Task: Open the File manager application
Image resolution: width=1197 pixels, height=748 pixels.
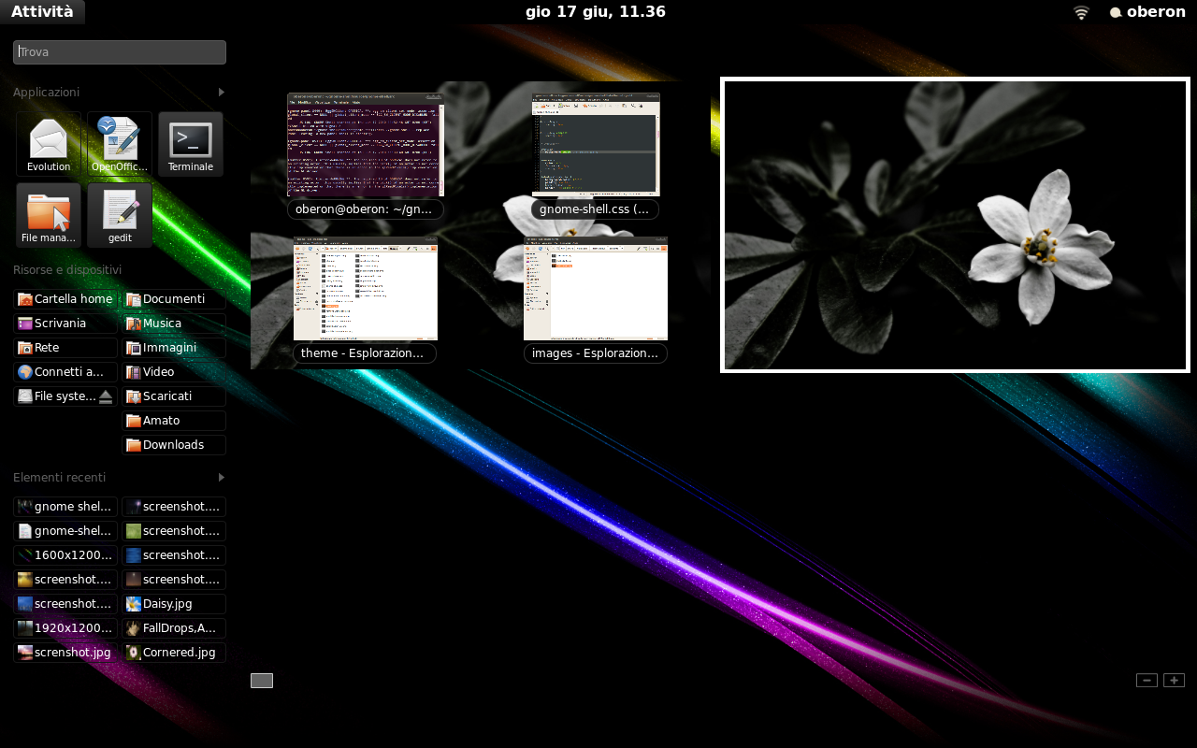Action: (x=49, y=215)
